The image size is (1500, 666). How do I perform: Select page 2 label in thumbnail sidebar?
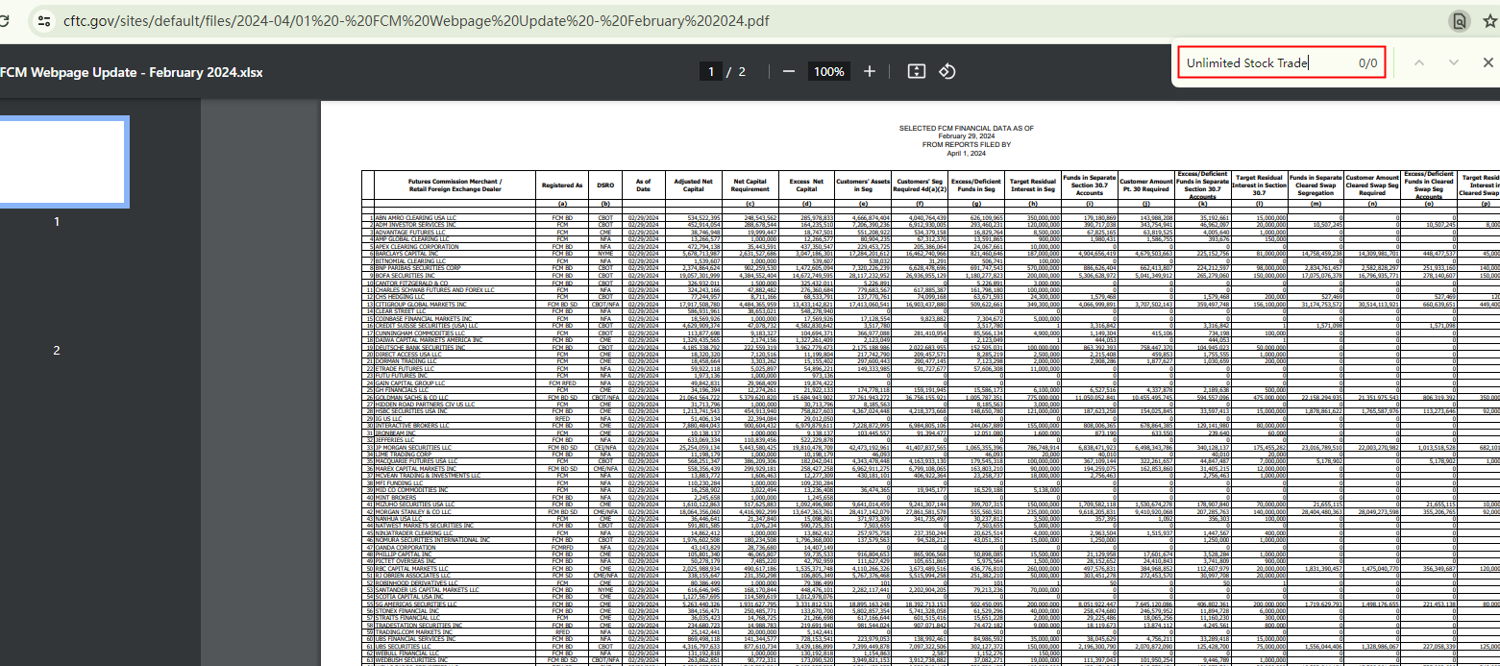coord(57,351)
